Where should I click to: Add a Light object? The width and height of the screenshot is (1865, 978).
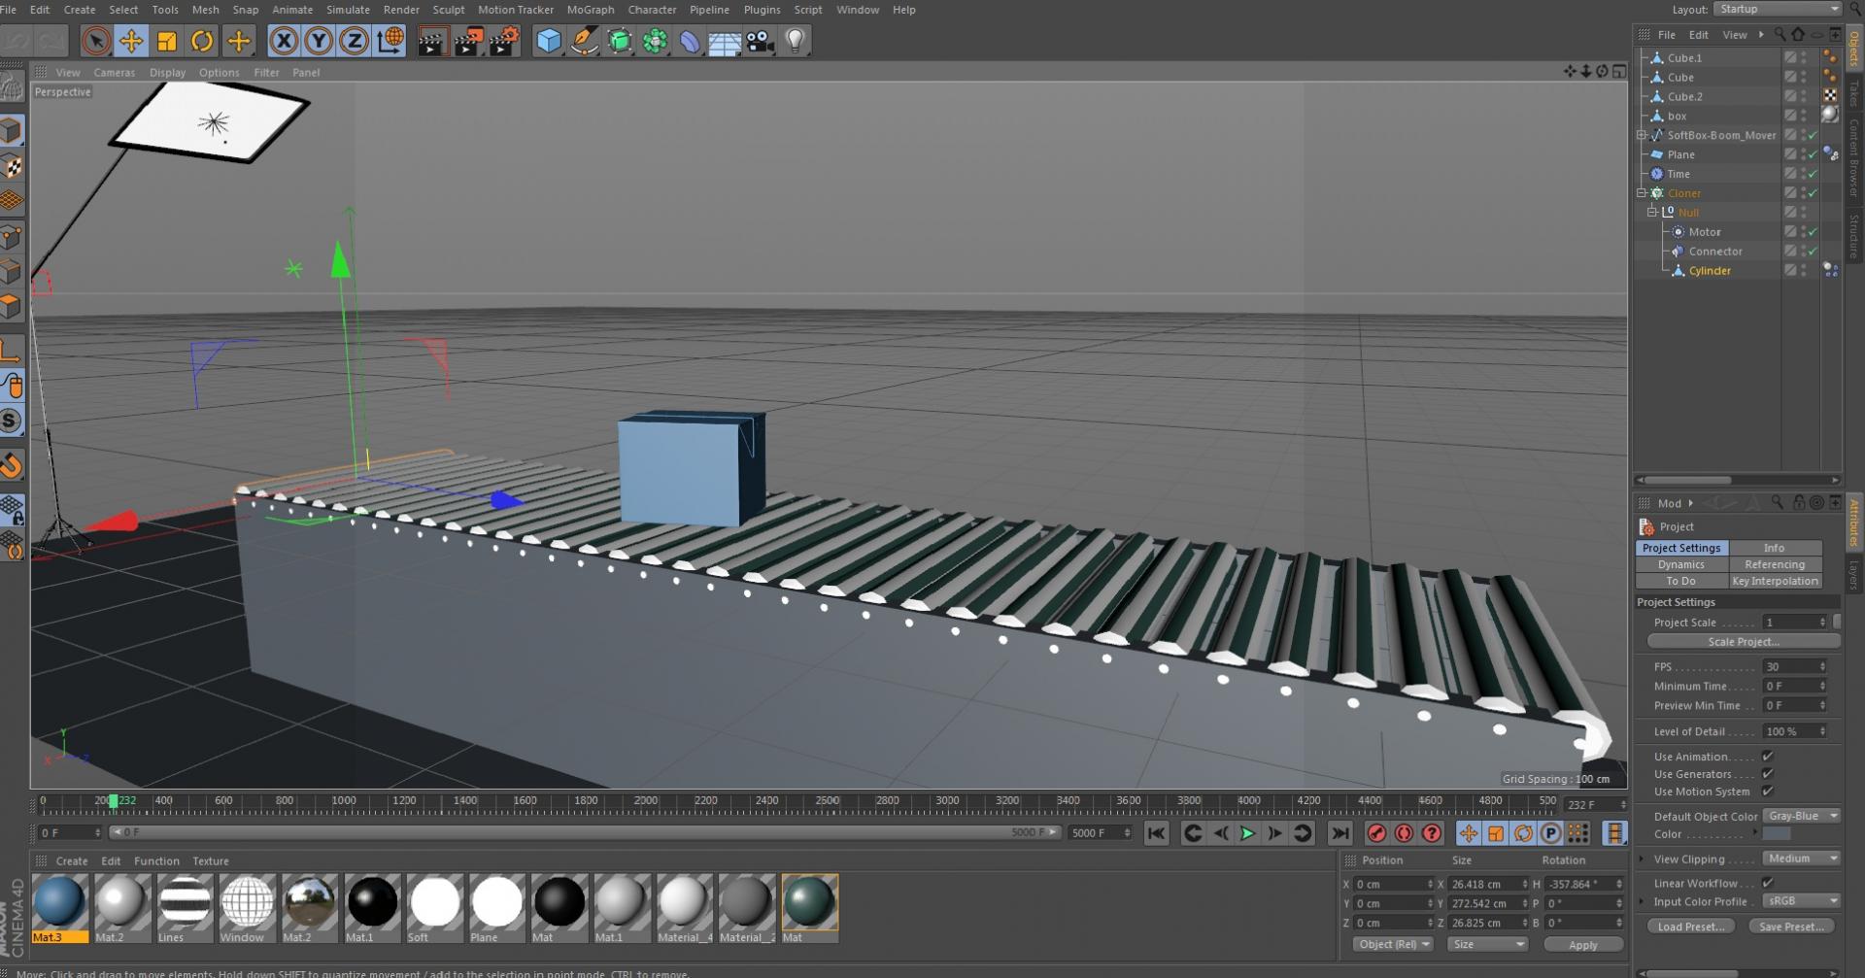796,41
